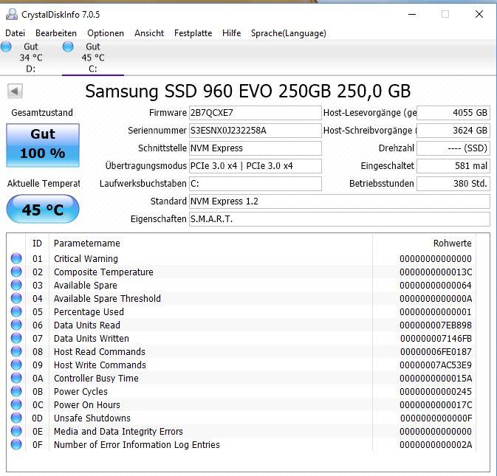
Task: Click the Standard field NVM Express 1.2
Action: coord(340,201)
